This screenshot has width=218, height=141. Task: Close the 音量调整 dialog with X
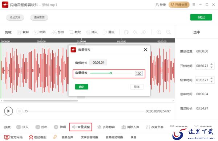click(x=145, y=50)
